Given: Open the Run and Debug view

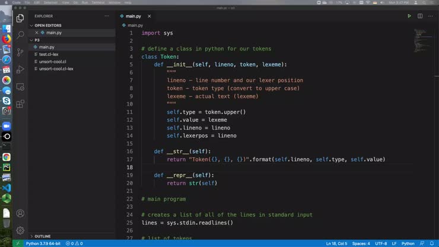Looking at the screenshot, I should point(20,69).
